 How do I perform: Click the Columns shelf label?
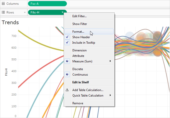coord(12,4)
